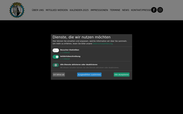The height and width of the screenshot is (114, 183).
Task: Go to TERMINE page
Action: click(x=115, y=10)
